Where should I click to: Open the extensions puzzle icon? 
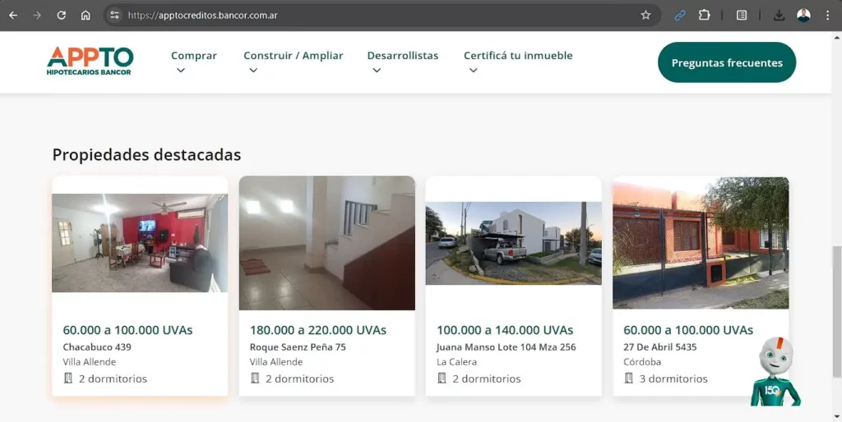704,16
